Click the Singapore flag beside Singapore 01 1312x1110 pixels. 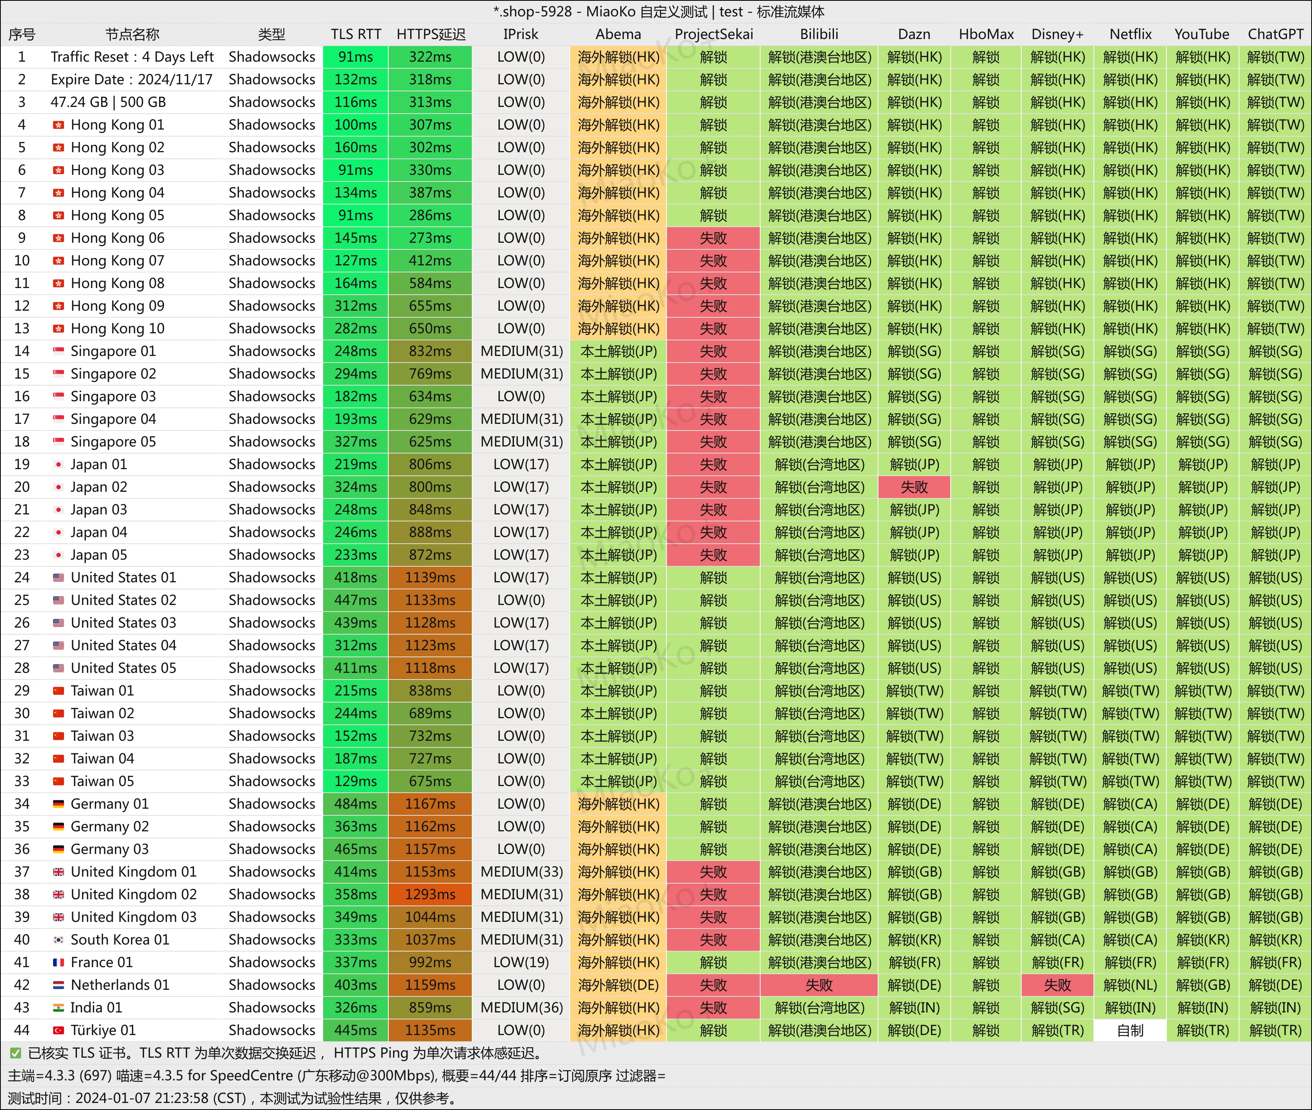pos(59,352)
